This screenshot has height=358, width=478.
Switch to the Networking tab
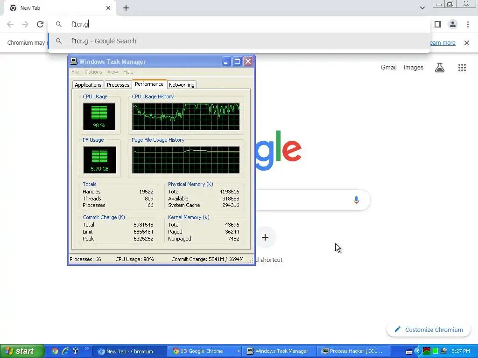[x=182, y=85]
